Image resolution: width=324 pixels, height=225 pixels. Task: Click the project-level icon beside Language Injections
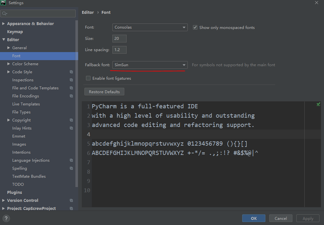[x=71, y=160]
